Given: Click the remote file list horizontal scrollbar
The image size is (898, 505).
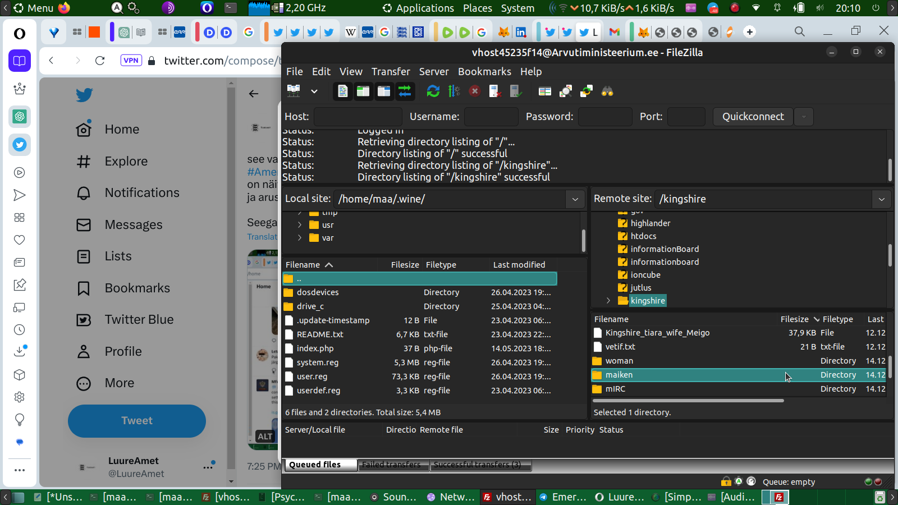Looking at the screenshot, I should tap(688, 401).
